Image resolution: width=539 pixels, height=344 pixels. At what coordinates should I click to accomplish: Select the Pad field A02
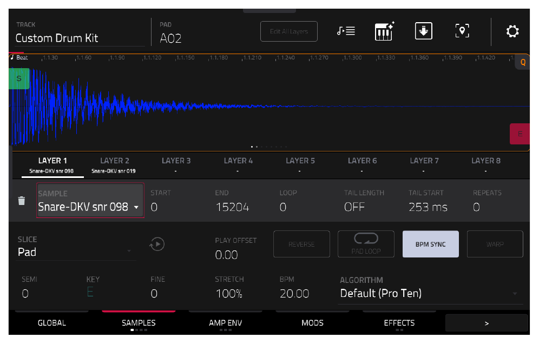coord(171,34)
